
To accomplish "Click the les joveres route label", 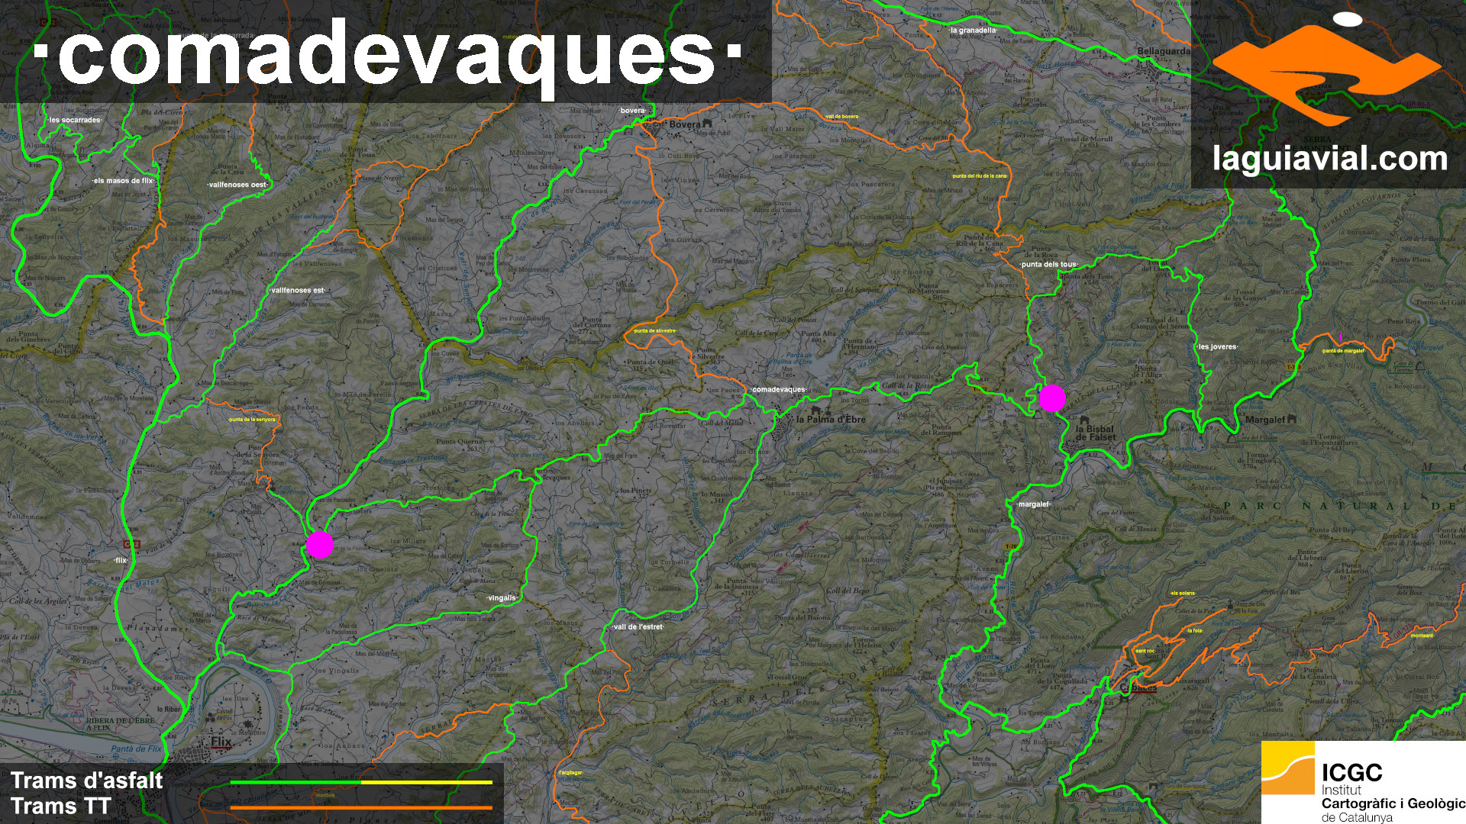I will coord(1217,346).
